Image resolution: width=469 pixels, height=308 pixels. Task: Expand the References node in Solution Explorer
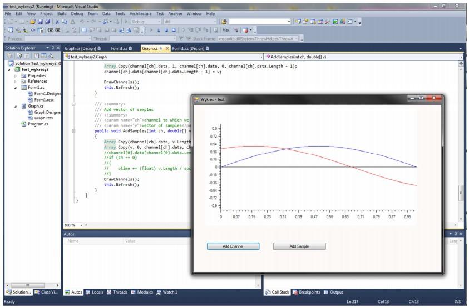[16, 82]
